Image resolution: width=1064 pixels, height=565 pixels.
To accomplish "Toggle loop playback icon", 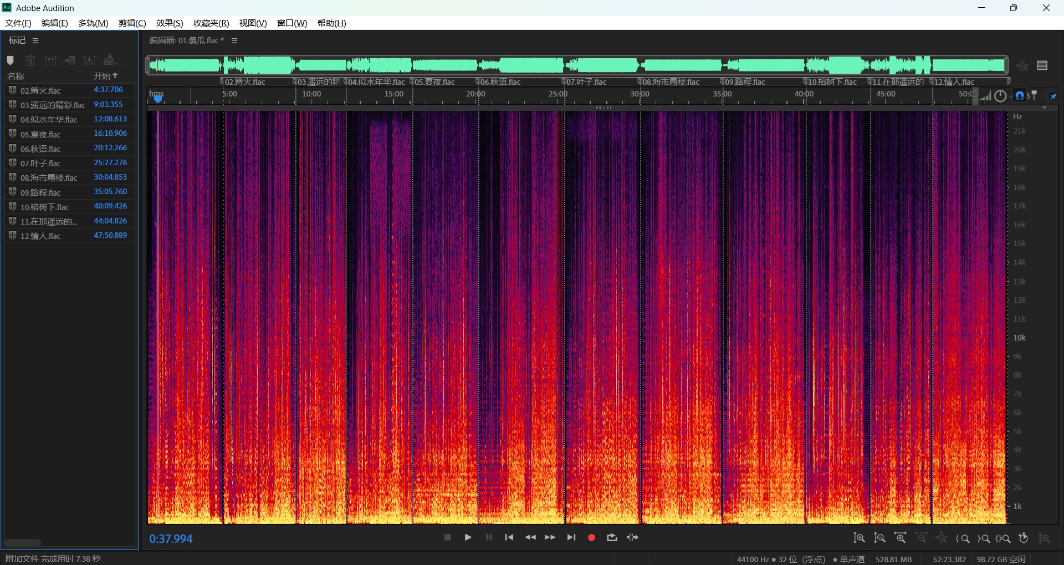I will [612, 537].
